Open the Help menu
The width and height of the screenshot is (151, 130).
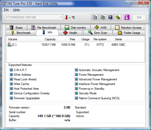click(16, 10)
